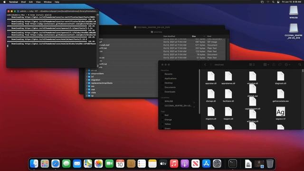Click the back arrow in the front Finder window

(205, 65)
